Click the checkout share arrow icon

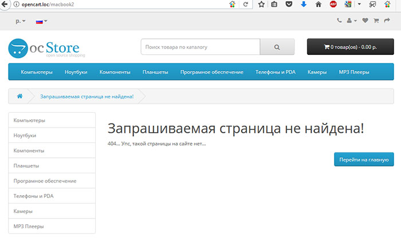click(x=387, y=20)
